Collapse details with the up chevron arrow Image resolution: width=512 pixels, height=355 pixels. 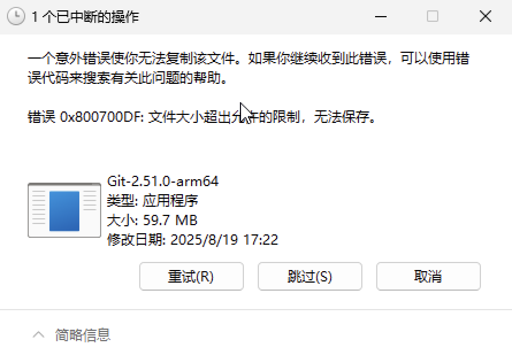[x=39, y=335]
